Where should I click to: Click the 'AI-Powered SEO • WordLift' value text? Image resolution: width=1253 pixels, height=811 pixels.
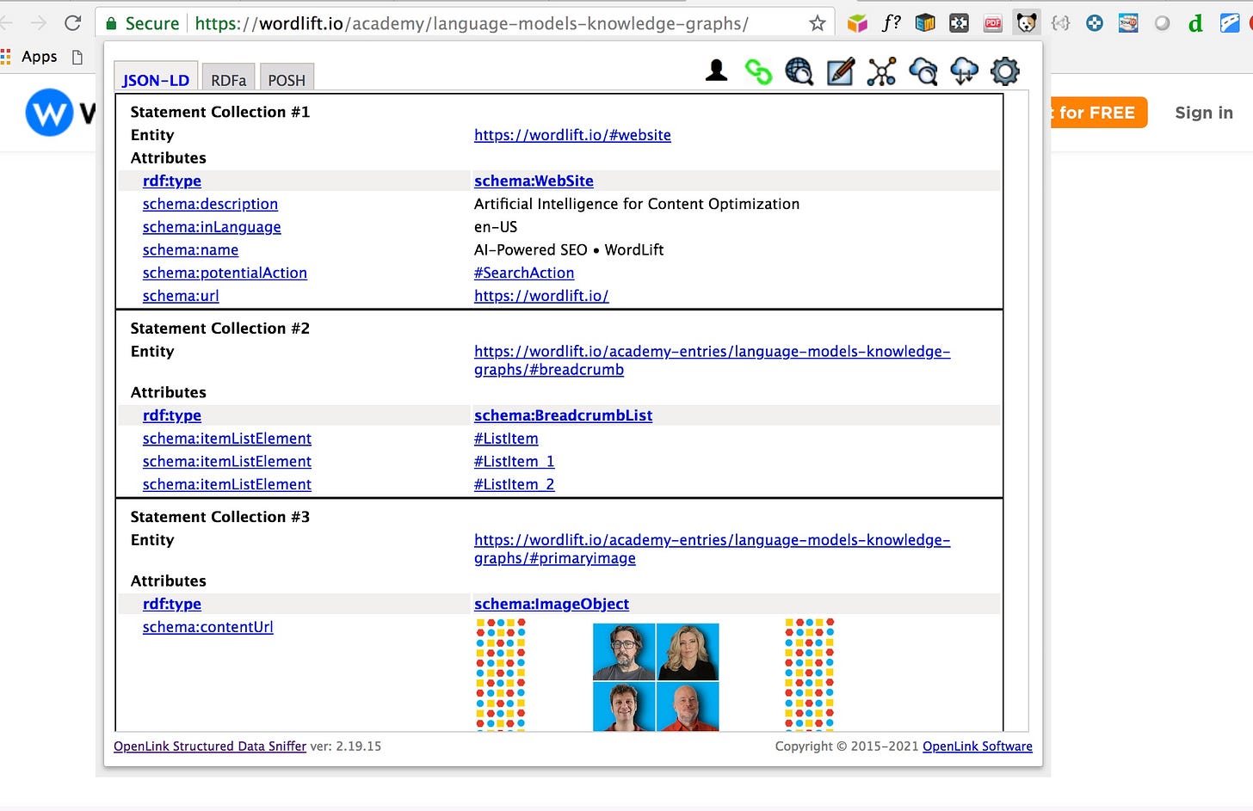click(569, 250)
